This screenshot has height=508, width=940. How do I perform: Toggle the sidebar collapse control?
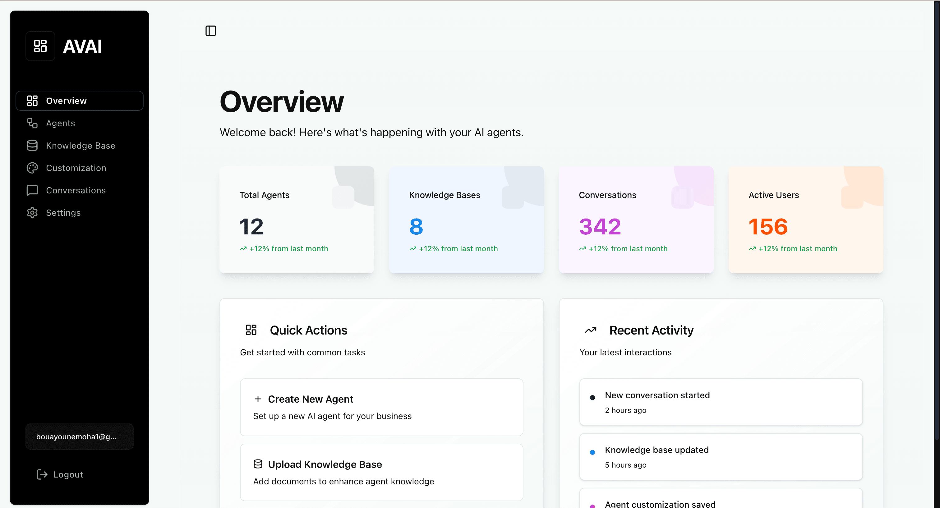point(210,31)
